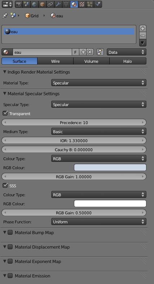The width and height of the screenshot is (154, 284).
Task: Open the Phase Function Uniform dropdown
Action: [98, 222]
